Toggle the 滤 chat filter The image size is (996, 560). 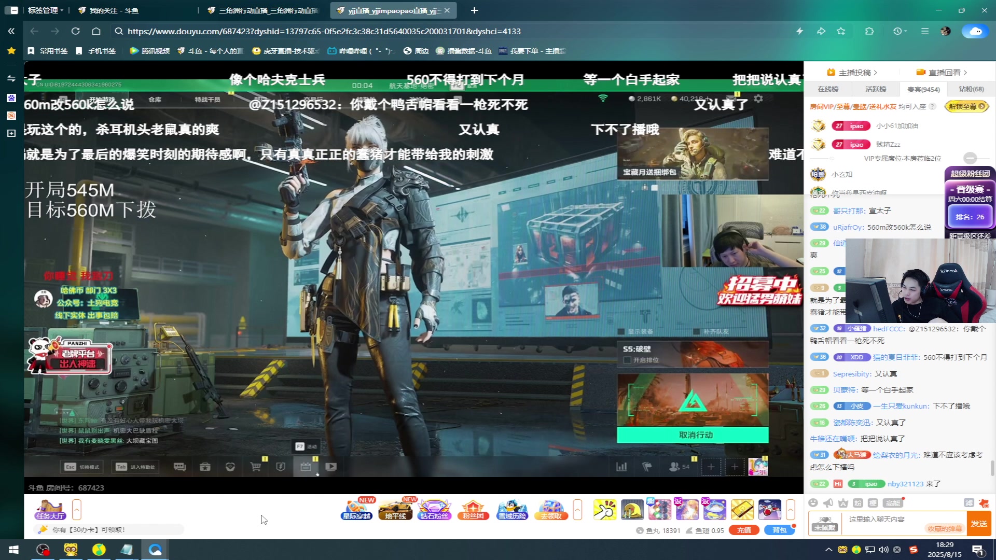point(969,502)
